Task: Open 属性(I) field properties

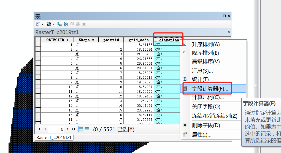Action: click(x=201, y=135)
